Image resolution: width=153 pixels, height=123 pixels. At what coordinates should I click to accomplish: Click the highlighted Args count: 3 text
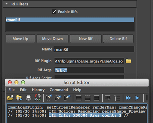(x=85, y=115)
